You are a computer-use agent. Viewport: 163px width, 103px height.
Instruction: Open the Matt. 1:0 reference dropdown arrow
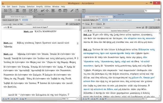77,99
